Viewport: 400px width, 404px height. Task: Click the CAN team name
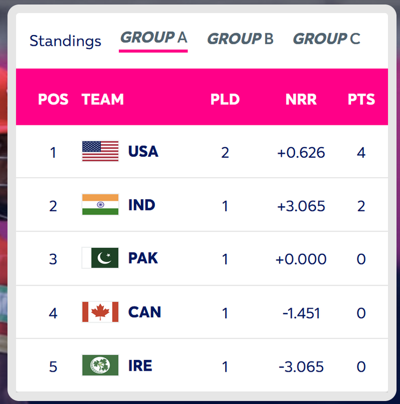145,312
